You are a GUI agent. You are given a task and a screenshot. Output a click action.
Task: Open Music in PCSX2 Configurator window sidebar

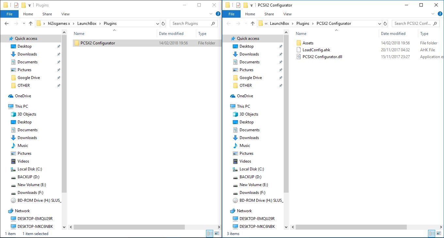click(245, 146)
